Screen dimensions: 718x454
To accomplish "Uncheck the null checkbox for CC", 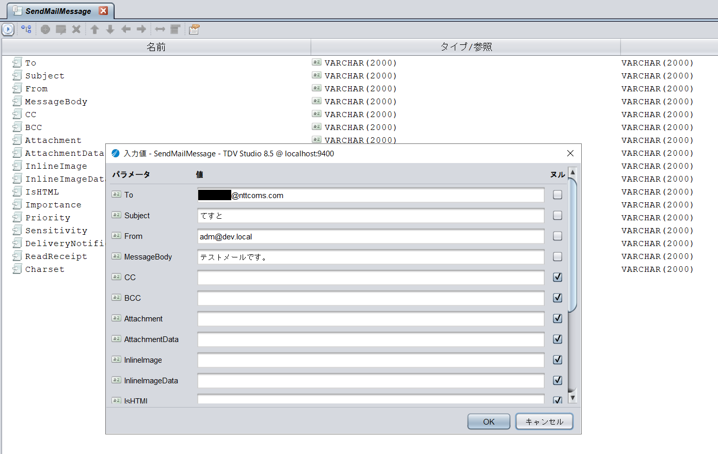I will pyautogui.click(x=557, y=277).
